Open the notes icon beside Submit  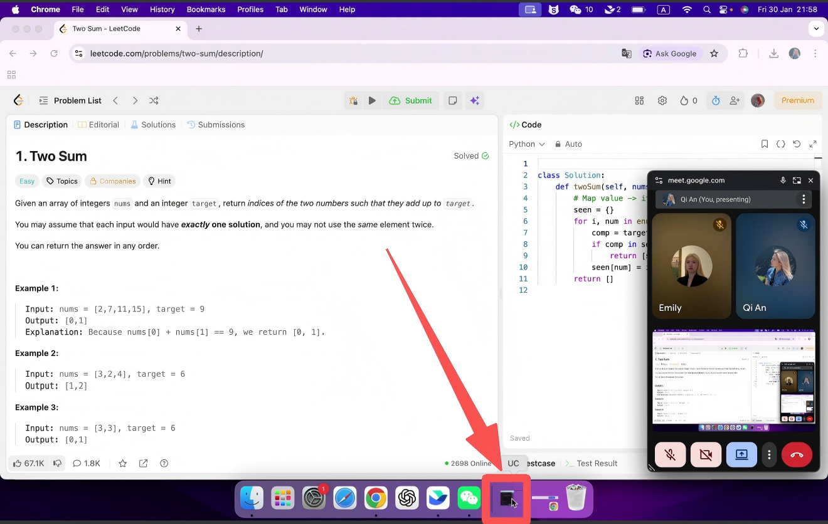pos(452,100)
